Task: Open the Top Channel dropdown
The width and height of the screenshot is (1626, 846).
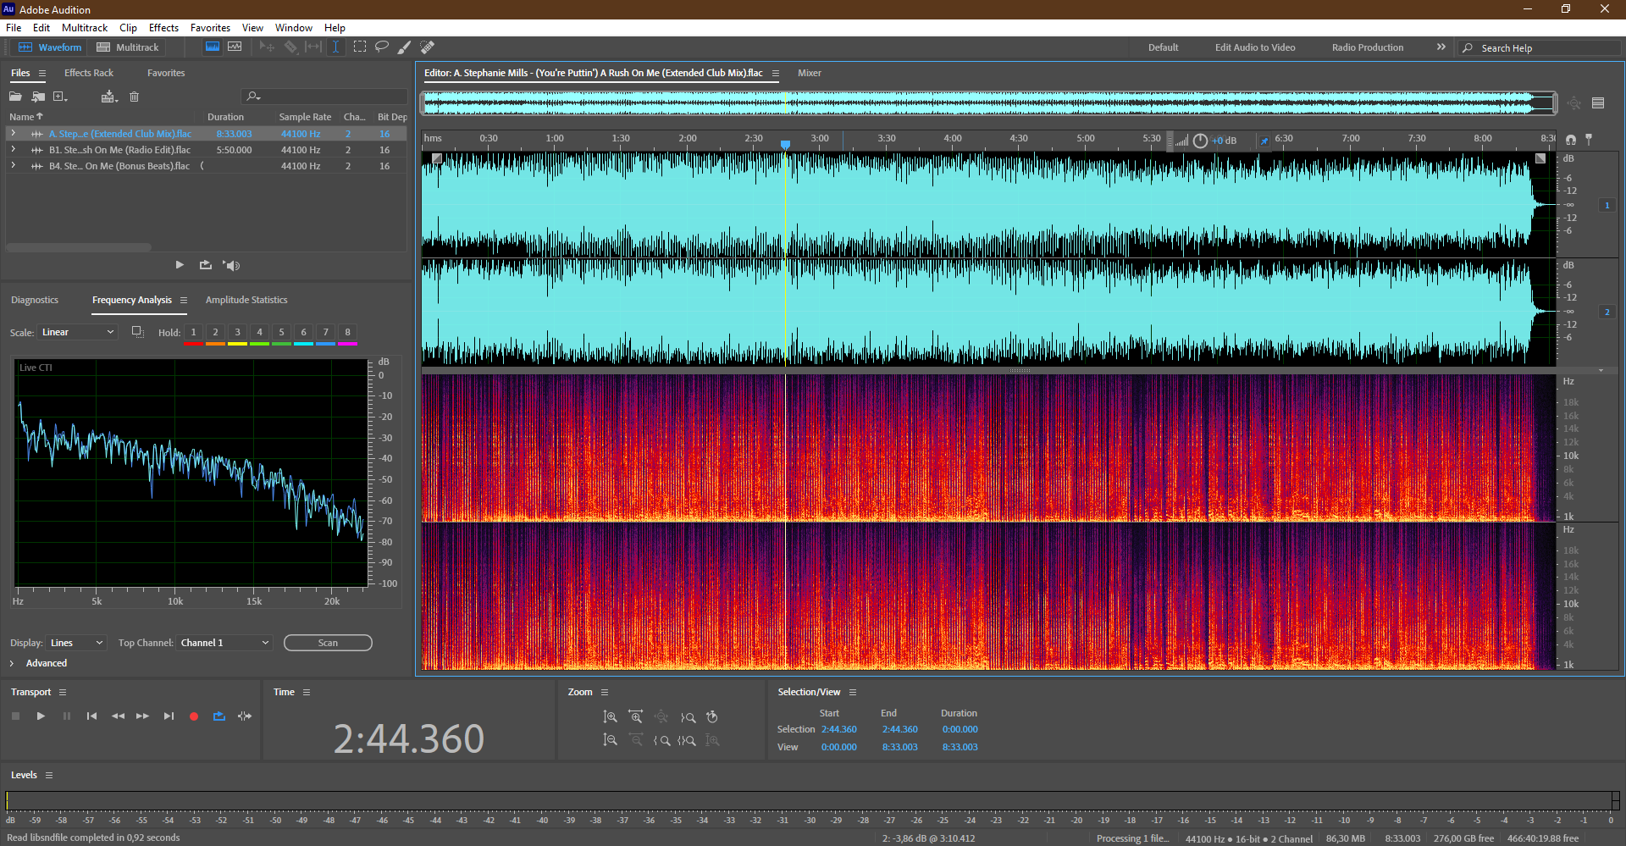Action: coord(224,643)
